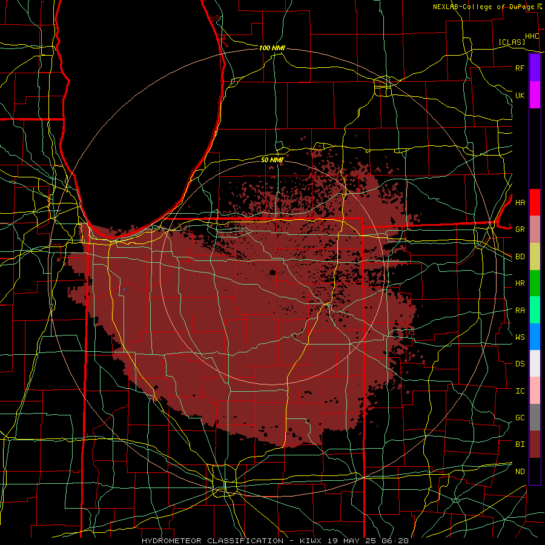Click the 100 NMI range ring label
Viewport: 545px width, 545px height.
(272, 48)
